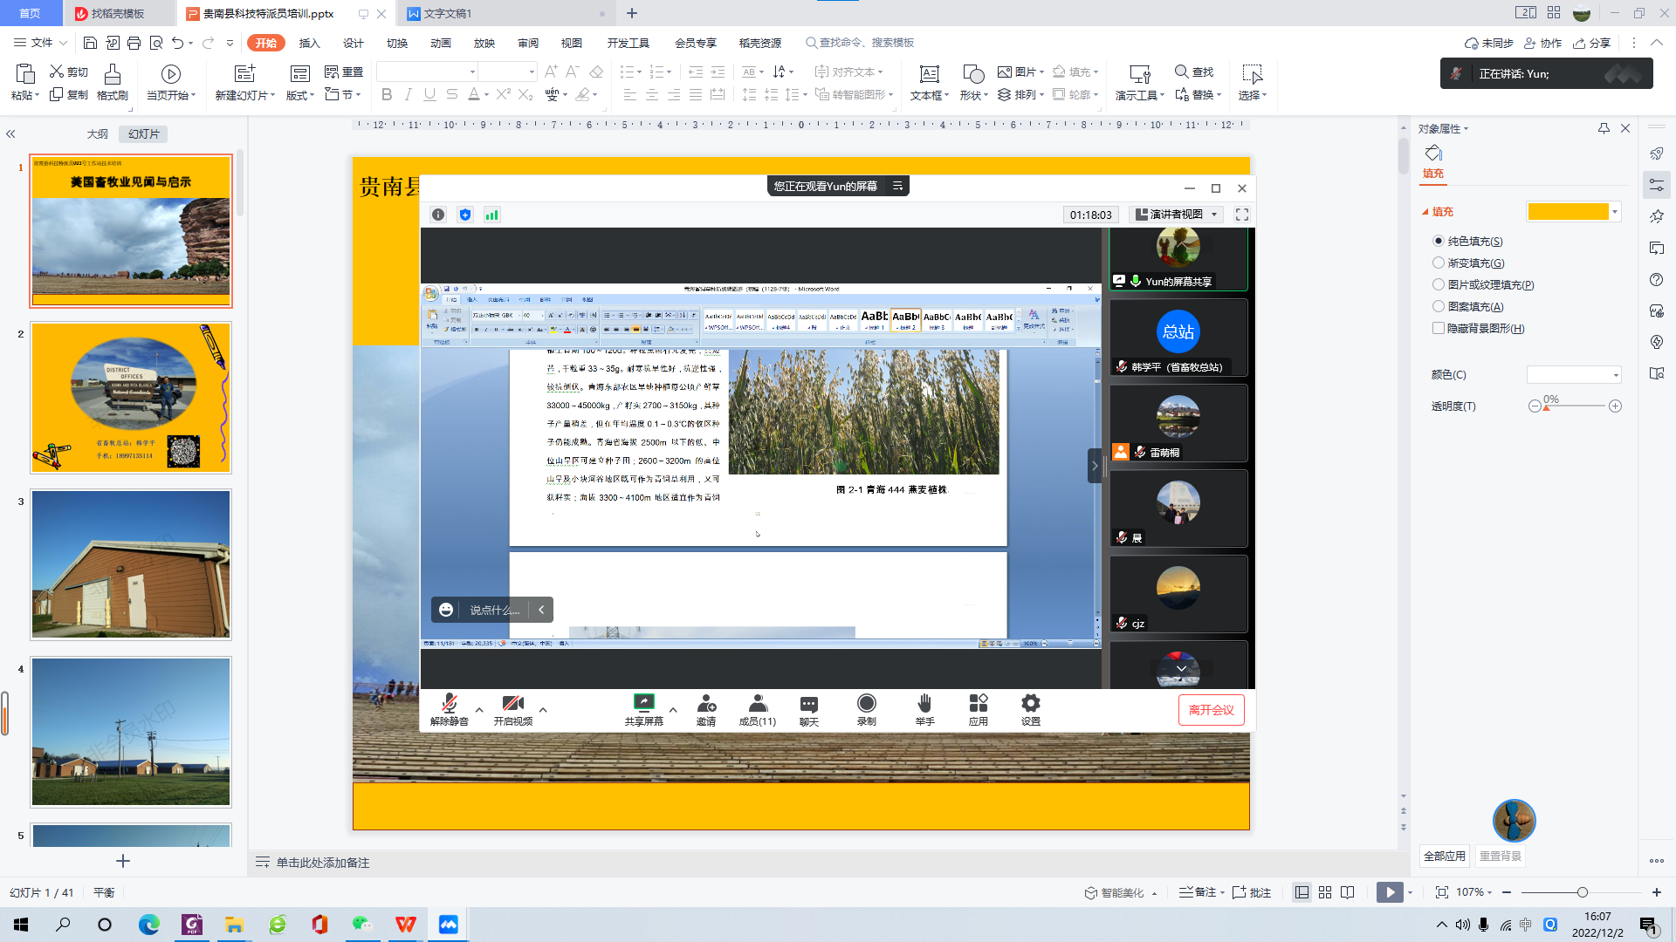This screenshot has width=1676, height=942.
Task: Open Members (11) list
Action: [758, 709]
